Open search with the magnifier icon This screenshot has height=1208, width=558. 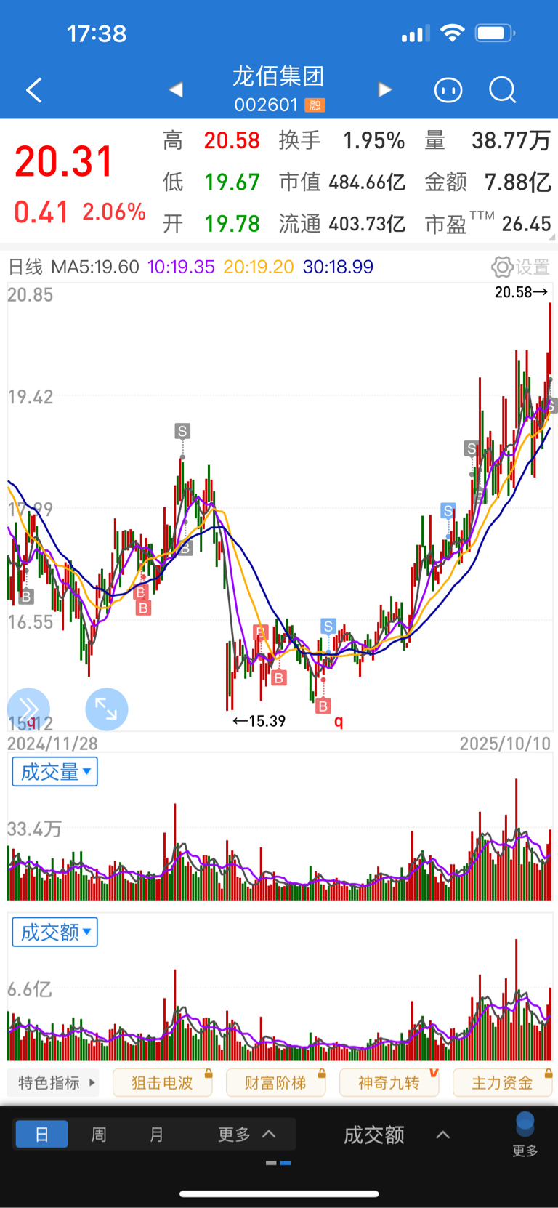tap(502, 90)
